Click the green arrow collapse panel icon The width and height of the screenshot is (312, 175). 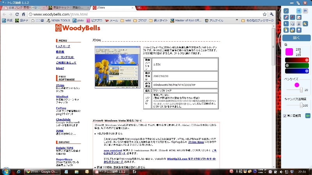(308, 115)
